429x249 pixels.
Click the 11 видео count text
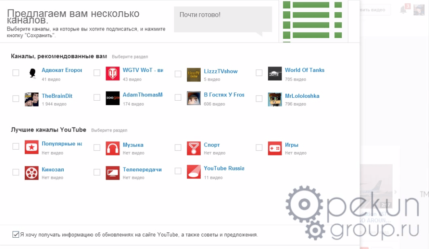(213, 178)
